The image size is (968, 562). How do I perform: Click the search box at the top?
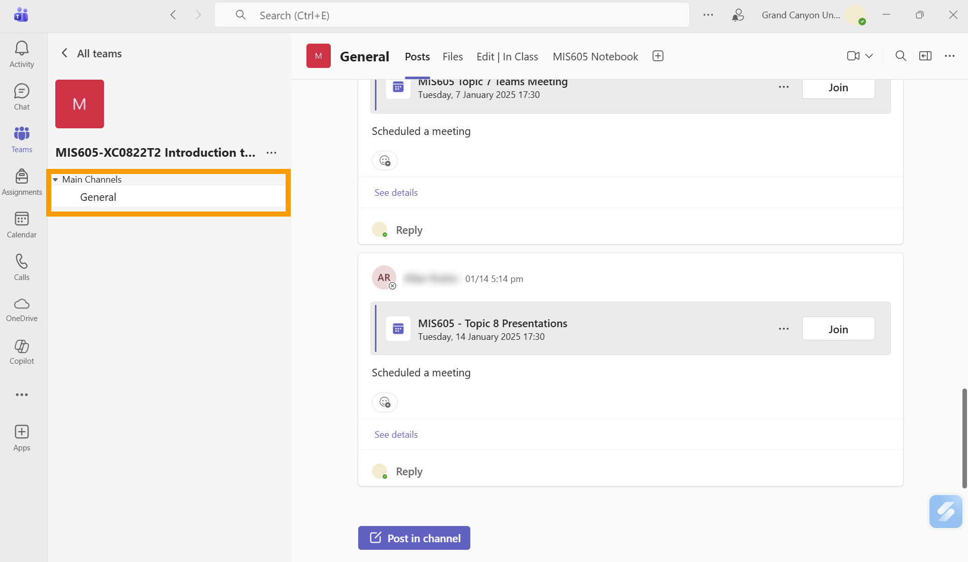(x=452, y=15)
